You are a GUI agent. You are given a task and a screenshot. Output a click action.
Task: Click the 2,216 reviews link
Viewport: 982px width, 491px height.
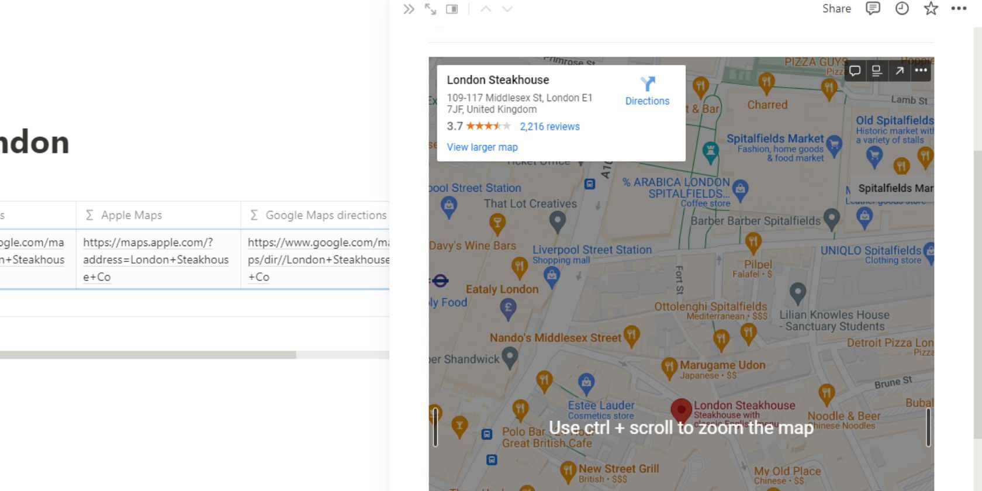(x=549, y=127)
